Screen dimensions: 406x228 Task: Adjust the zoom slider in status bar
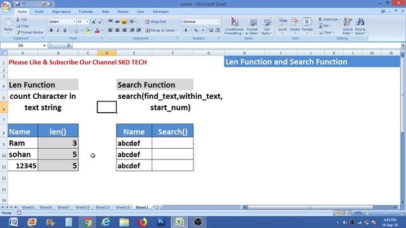click(384, 213)
